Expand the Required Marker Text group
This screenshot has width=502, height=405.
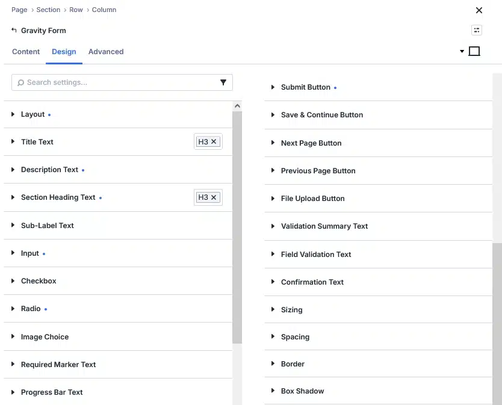pos(118,364)
